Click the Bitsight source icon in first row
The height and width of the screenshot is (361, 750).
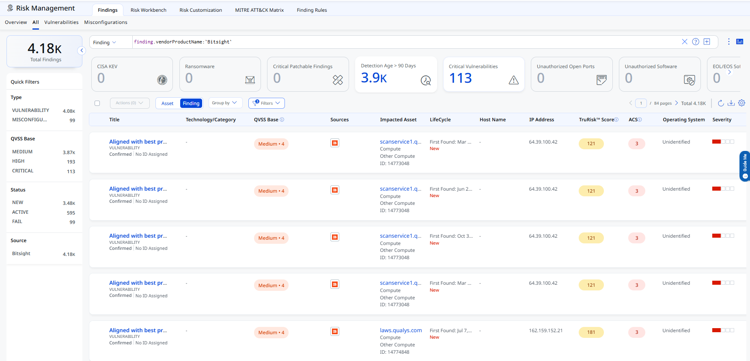coord(335,143)
